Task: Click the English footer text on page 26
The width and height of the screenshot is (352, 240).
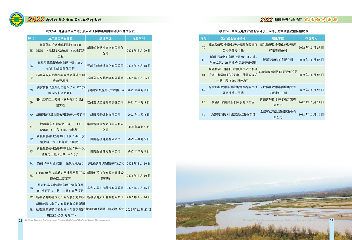Action: pos(67,220)
